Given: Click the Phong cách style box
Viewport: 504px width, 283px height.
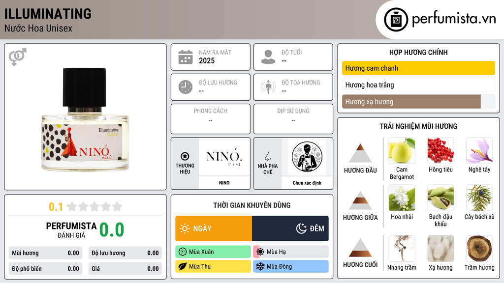Looking at the screenshot, I should click(x=211, y=119).
